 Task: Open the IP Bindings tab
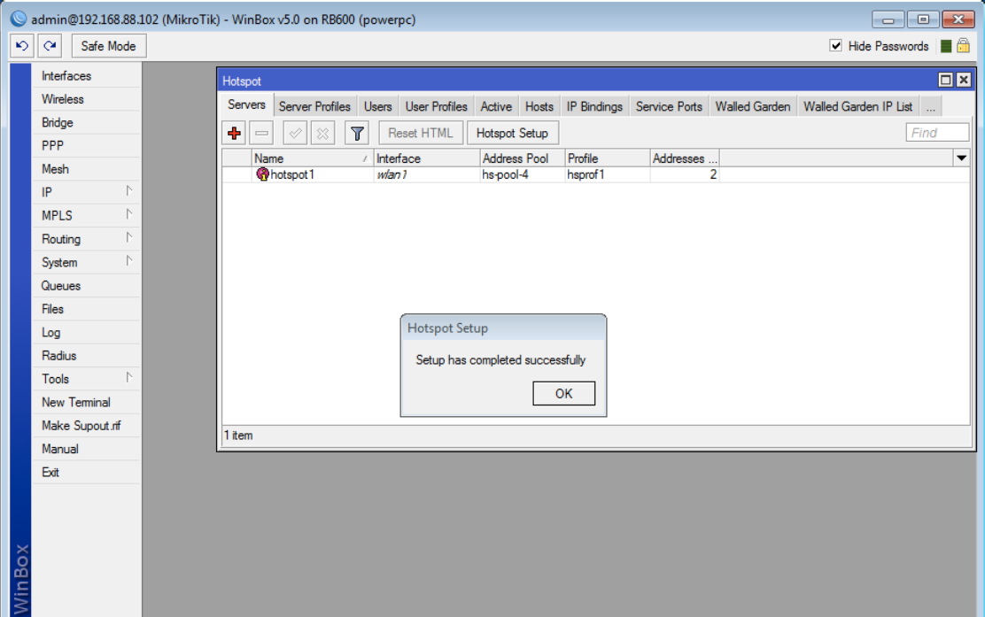tap(594, 107)
